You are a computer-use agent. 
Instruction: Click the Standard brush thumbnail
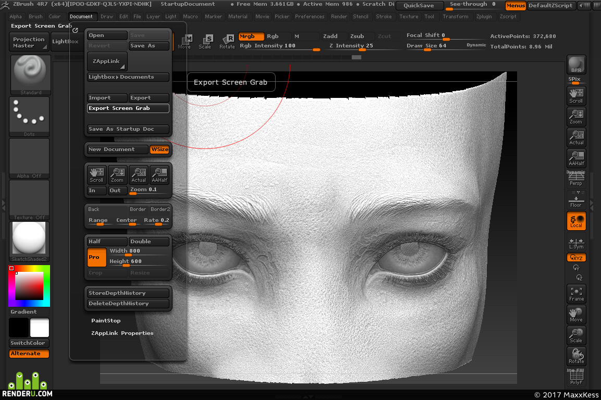tap(30, 75)
